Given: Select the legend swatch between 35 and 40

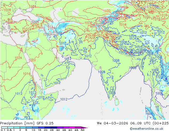Looking at the screenshot, I should [x=66, y=128].
